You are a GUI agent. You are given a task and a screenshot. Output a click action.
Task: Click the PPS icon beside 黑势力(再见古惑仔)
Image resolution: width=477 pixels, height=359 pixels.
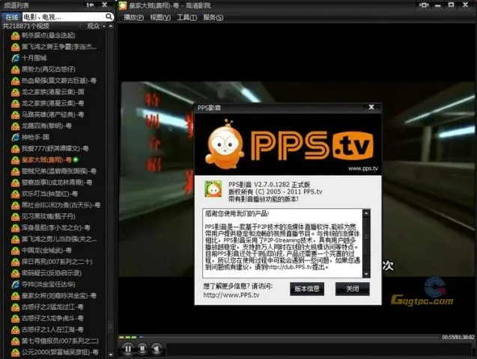point(15,70)
